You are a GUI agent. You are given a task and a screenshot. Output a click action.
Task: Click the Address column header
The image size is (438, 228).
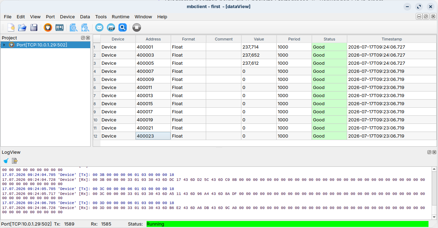[x=153, y=39]
